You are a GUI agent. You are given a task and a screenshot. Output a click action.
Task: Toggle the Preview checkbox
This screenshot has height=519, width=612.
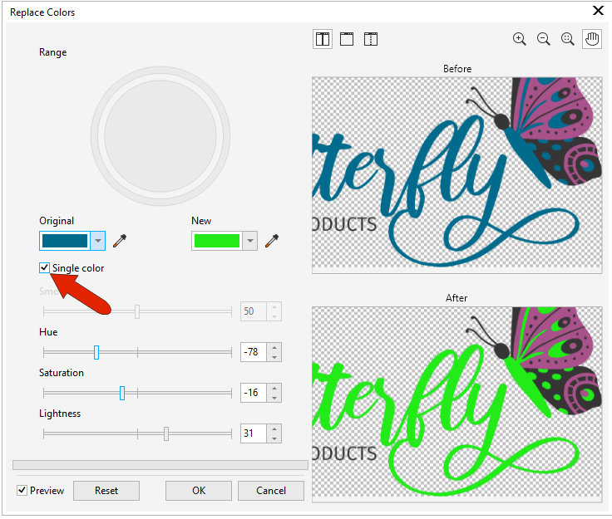click(22, 490)
